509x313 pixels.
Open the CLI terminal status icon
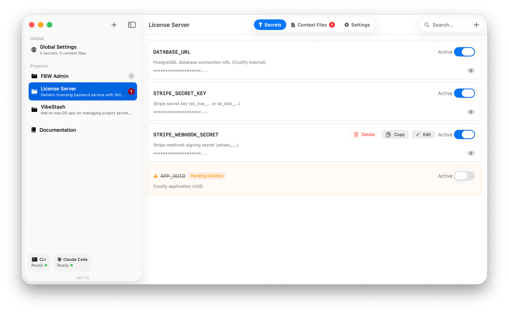pos(35,259)
